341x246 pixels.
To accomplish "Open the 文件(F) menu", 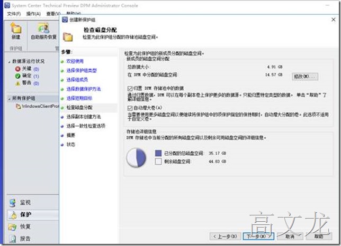I will click(14, 14).
